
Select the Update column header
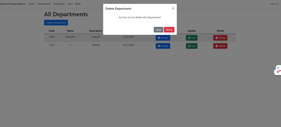[192, 31]
